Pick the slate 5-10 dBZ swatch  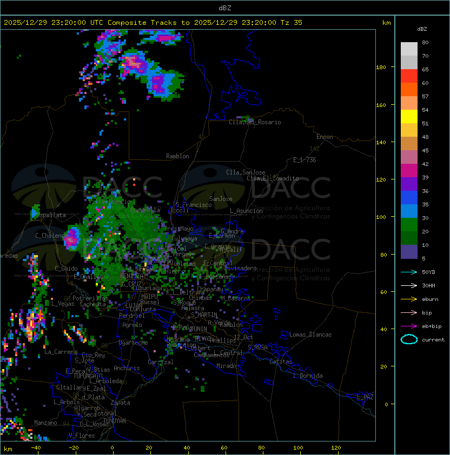click(409, 252)
